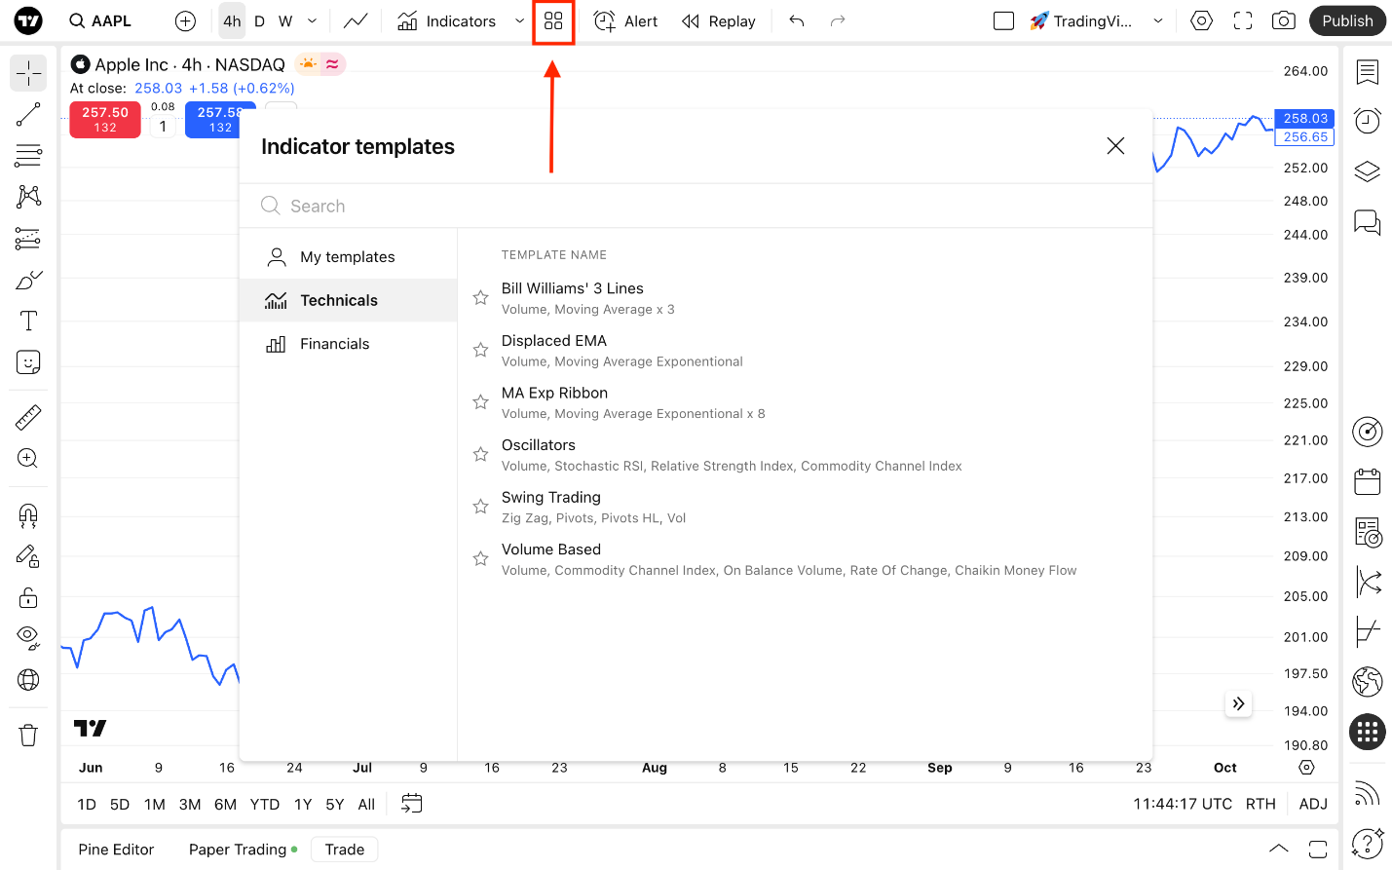
Task: Enter fullscreen mode
Action: (x=1243, y=20)
